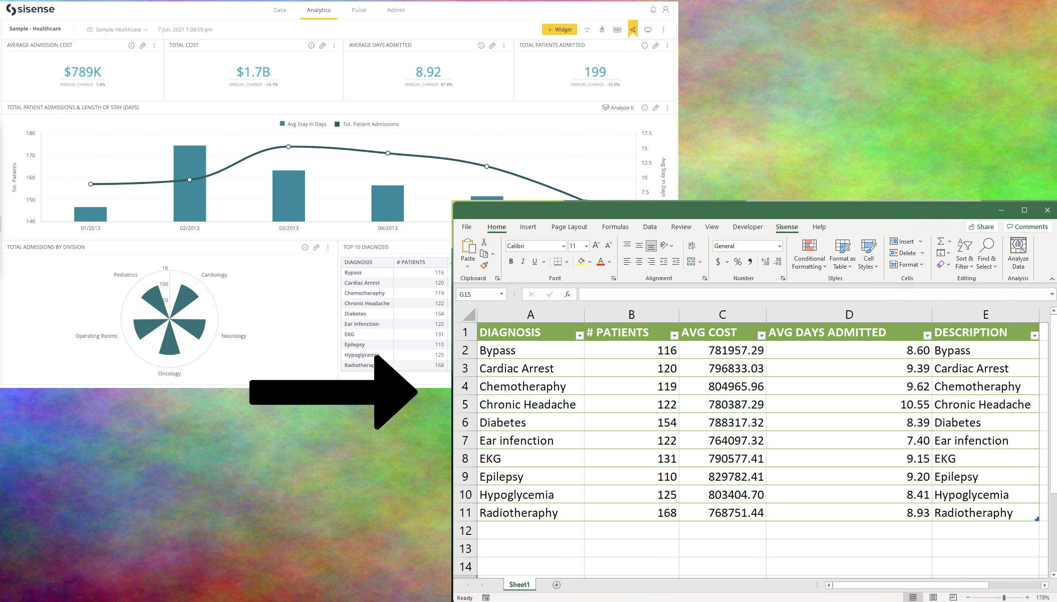Click the Share button in Excel
Image resolution: width=1057 pixels, height=602 pixels.
coord(981,227)
